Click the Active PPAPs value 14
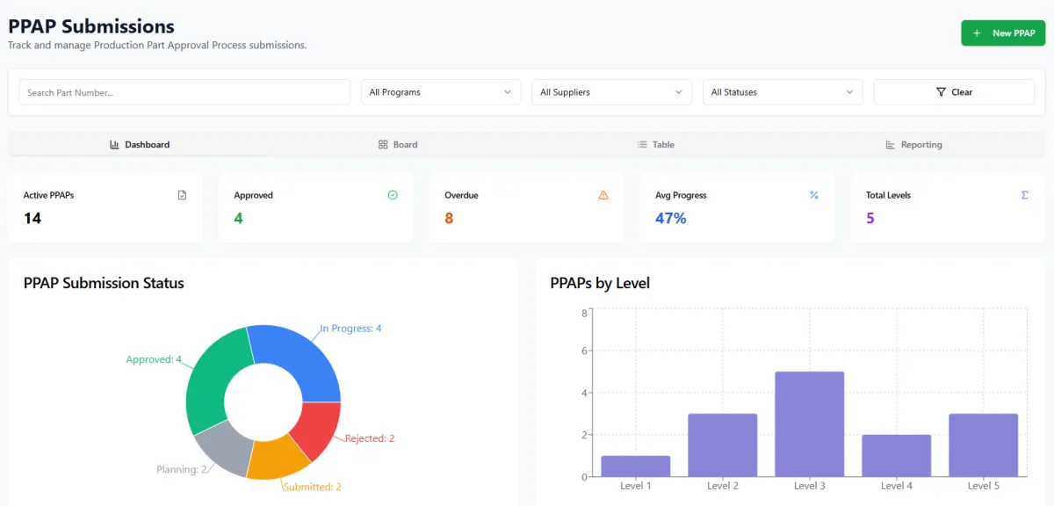The width and height of the screenshot is (1054, 506). click(32, 218)
